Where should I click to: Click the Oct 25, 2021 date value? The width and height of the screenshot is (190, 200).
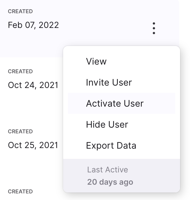tap(33, 145)
